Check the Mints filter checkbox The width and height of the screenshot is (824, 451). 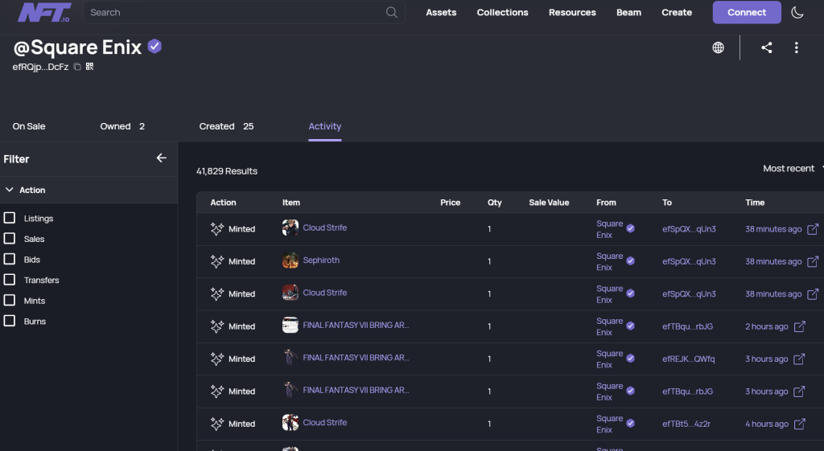[10, 300]
